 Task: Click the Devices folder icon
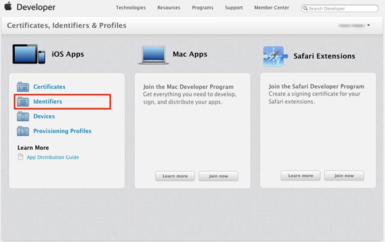23,116
